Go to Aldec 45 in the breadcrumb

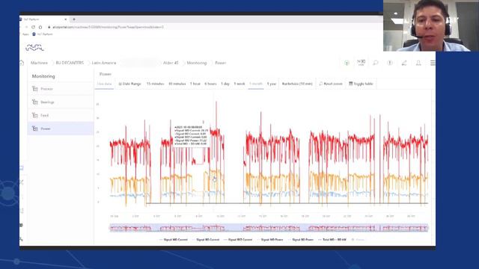pyautogui.click(x=171, y=63)
